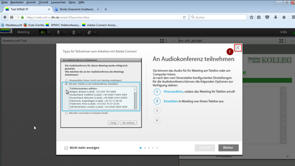
Task: Open speaker options dropdown arrow
Action: click(x=49, y=32)
